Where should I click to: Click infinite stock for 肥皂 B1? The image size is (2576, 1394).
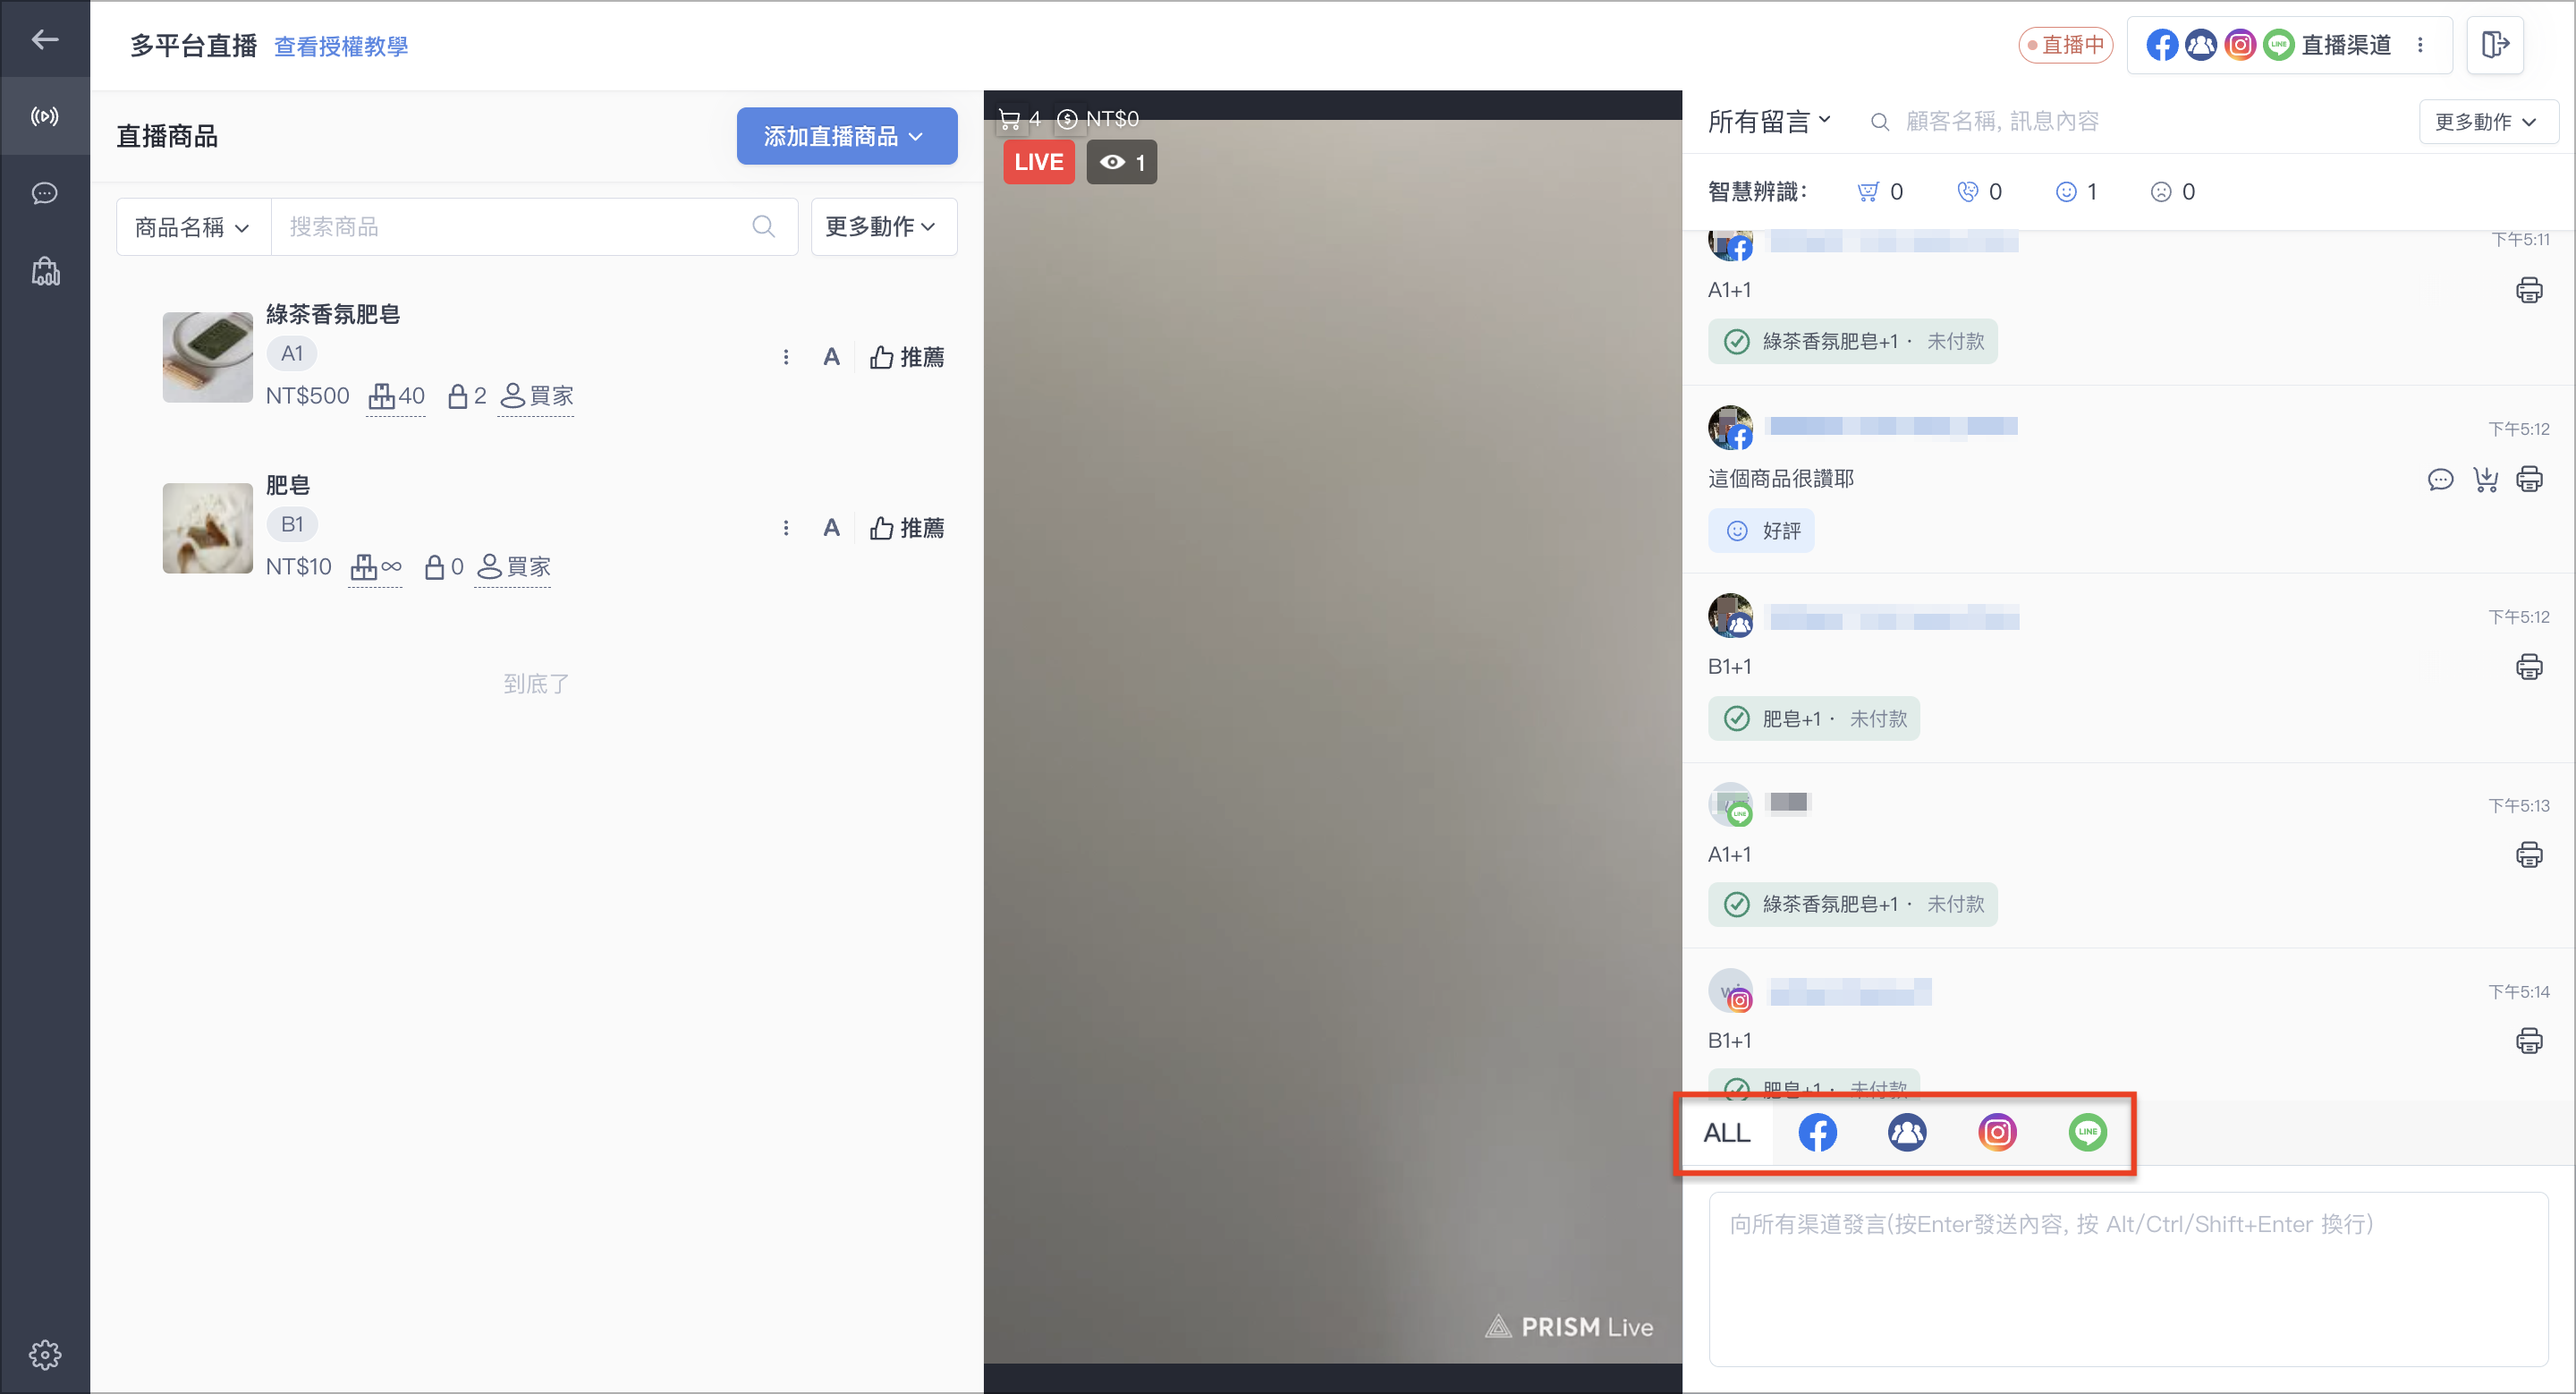coord(377,567)
